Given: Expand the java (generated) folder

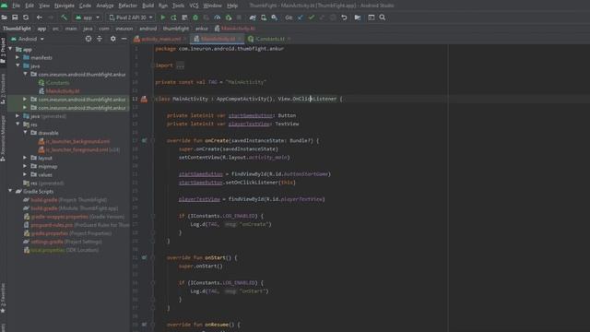Looking at the screenshot, I should point(18,116).
